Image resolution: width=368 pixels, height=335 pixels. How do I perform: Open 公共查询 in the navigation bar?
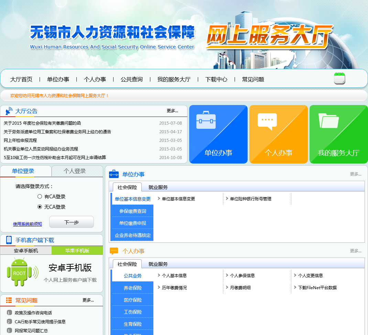[x=132, y=80]
